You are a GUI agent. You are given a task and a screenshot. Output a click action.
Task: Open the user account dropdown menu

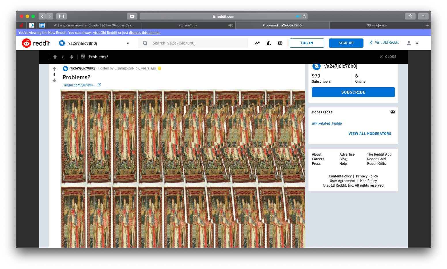pyautogui.click(x=412, y=43)
